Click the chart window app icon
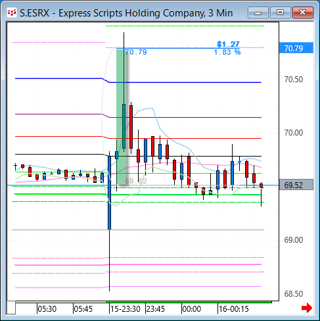Image resolution: width=320 pixels, height=321 pixels. click(12, 13)
